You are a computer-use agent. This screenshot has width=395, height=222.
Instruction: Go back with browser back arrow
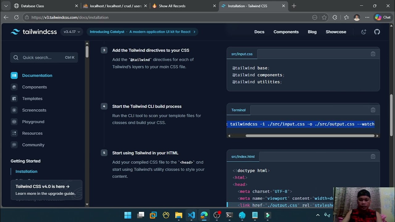[x=6, y=18]
